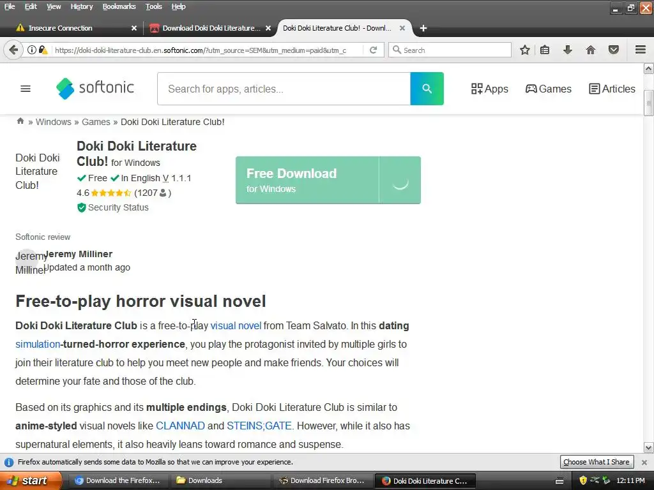Open the STEINS;GATE link

(259, 426)
